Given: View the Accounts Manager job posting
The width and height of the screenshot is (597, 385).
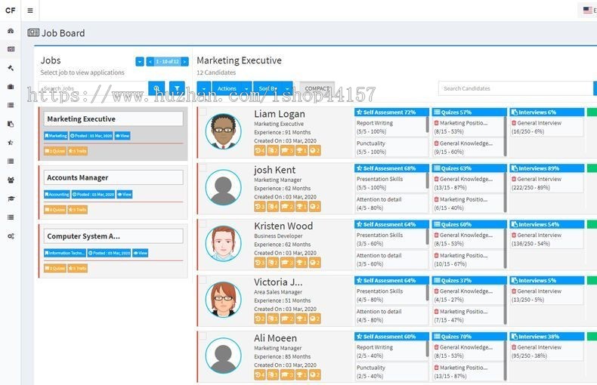Looking at the screenshot, I should pos(125,195).
